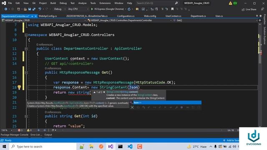
Task: Open the WEBAPI_Anuglar_CRUD project dropdown
Action: [x=43, y=20]
